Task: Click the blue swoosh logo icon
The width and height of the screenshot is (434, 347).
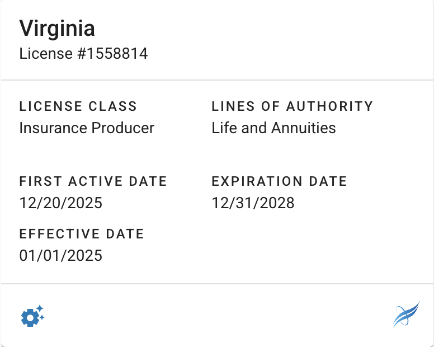Action: point(406,314)
